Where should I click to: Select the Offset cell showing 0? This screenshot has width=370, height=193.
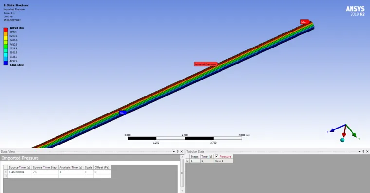pyautogui.click(x=102, y=172)
